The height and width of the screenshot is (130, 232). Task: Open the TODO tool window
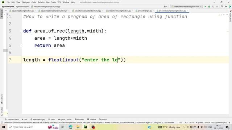coord(51,120)
